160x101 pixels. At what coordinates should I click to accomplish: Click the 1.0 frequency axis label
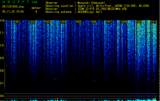click(2, 45)
